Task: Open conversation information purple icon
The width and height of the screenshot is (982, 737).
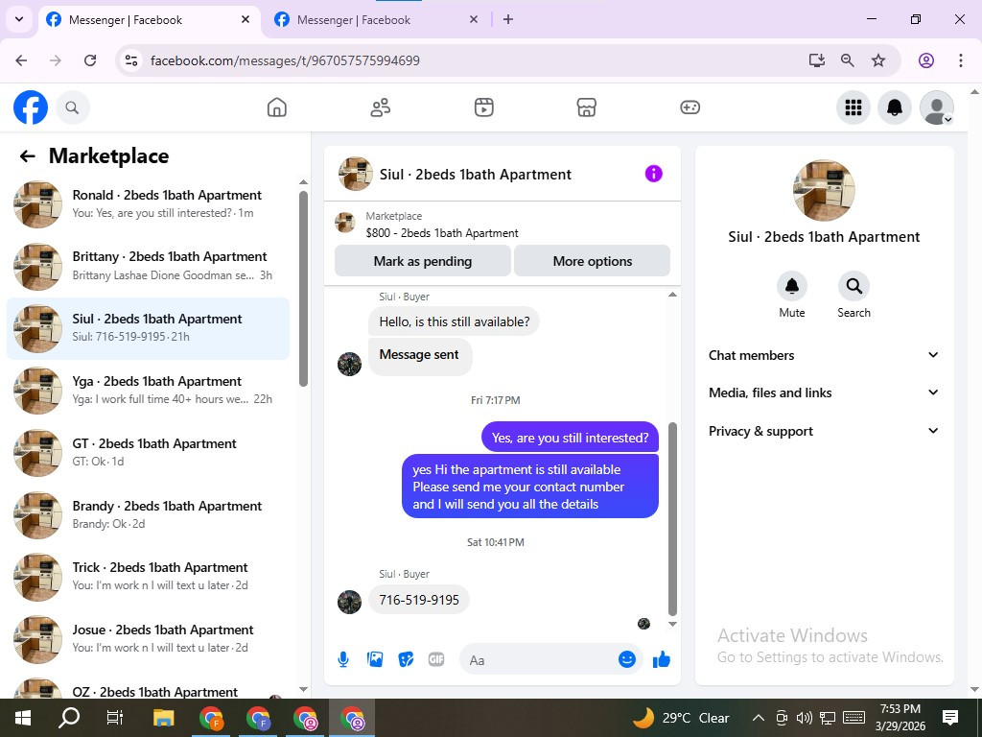Action: pos(653,174)
